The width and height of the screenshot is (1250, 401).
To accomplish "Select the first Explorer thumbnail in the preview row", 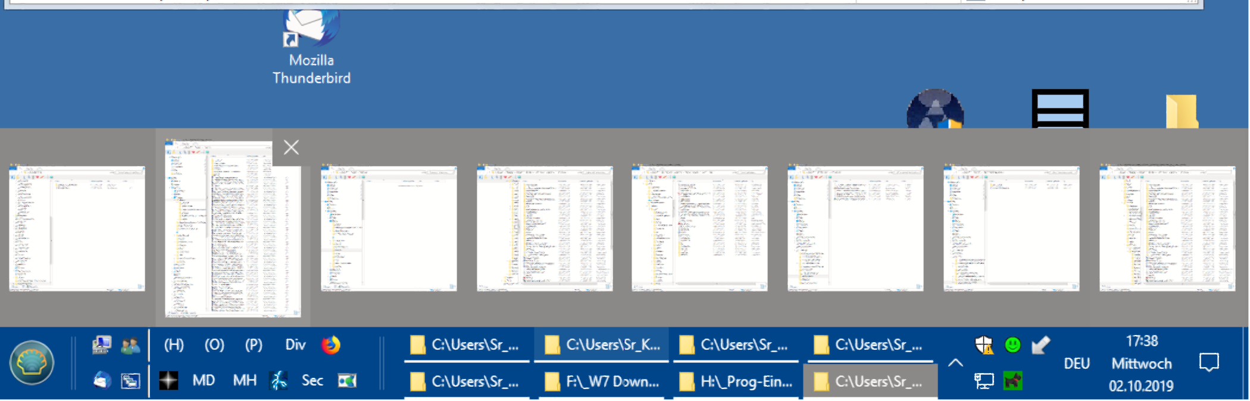I will tap(77, 228).
